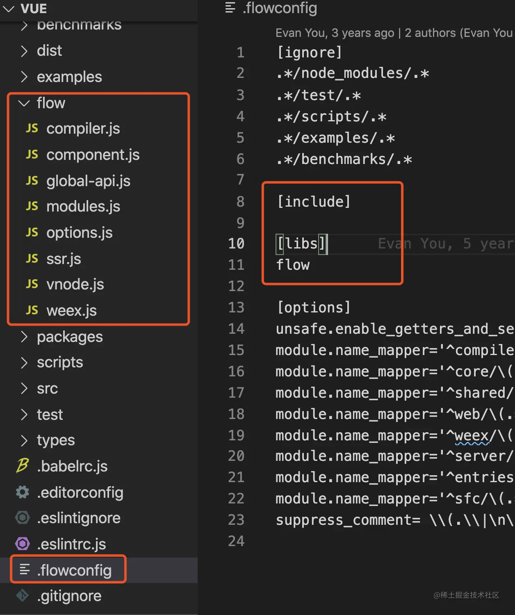Click the JS icon beside modules.js
Screen dimensions: 515x615
(x=32, y=206)
